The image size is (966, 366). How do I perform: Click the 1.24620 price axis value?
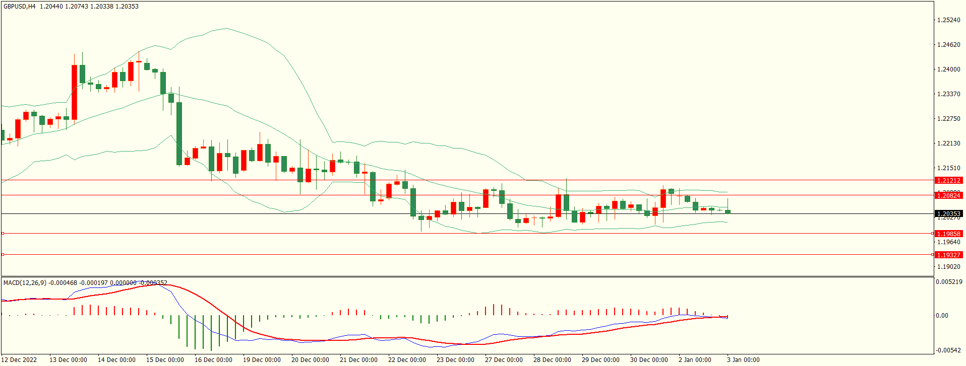(x=948, y=45)
